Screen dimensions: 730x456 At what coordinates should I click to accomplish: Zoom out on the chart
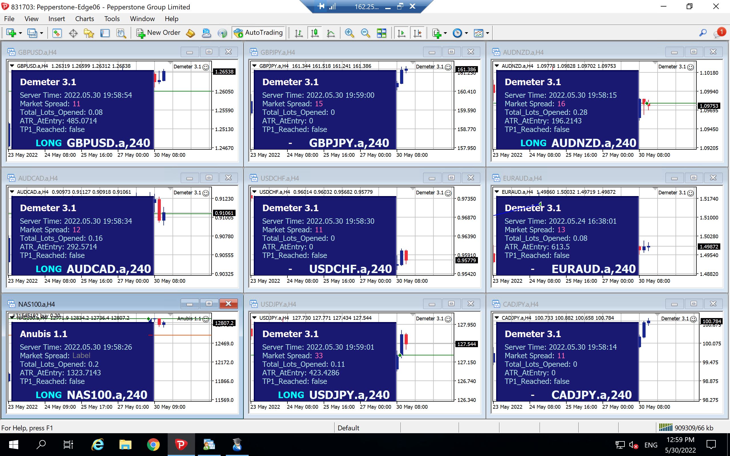click(x=365, y=33)
